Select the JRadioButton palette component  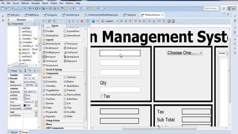(x=71, y=86)
